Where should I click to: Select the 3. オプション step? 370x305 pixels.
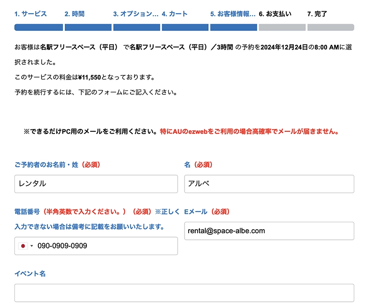click(x=136, y=14)
